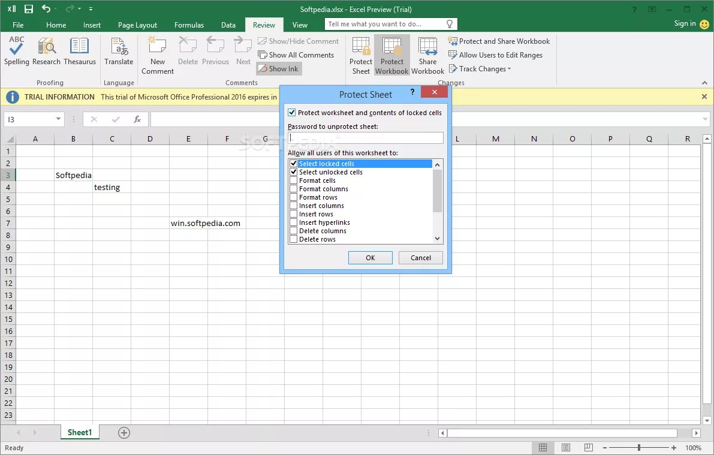Open the Research pane
The height and width of the screenshot is (455, 714).
click(x=46, y=50)
